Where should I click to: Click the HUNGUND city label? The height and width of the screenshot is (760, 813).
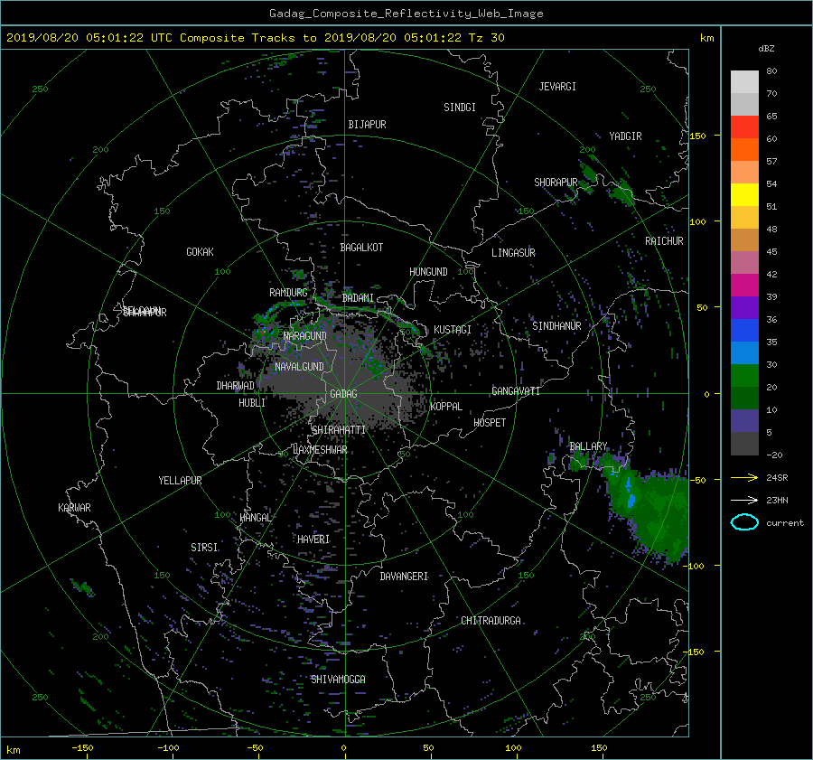click(428, 272)
